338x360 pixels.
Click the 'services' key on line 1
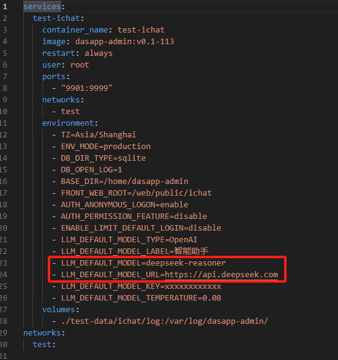(x=42, y=6)
